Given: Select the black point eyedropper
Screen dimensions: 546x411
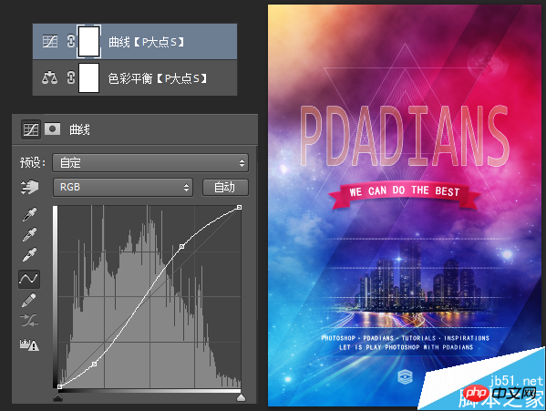Looking at the screenshot, I should [29, 214].
